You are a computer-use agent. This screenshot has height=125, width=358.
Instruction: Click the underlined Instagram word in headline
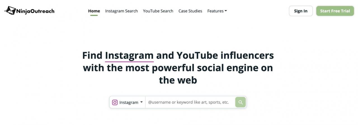[129, 55]
